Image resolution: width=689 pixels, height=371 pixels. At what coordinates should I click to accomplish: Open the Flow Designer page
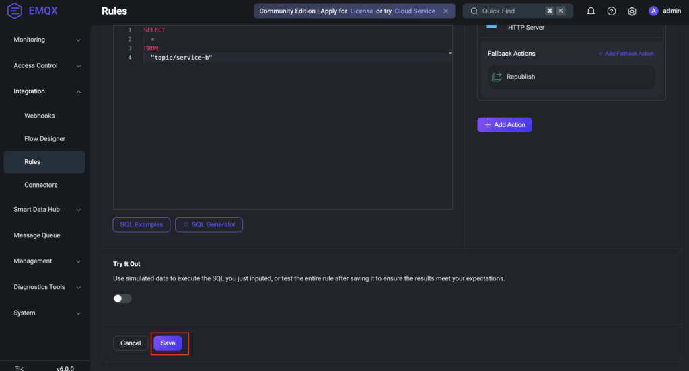tap(45, 139)
